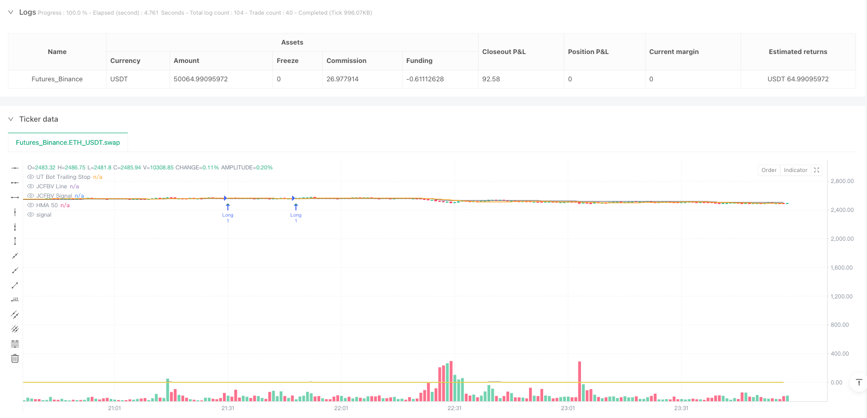867x418 pixels.
Task: Open the Indicator options on the chart
Action: coord(795,170)
